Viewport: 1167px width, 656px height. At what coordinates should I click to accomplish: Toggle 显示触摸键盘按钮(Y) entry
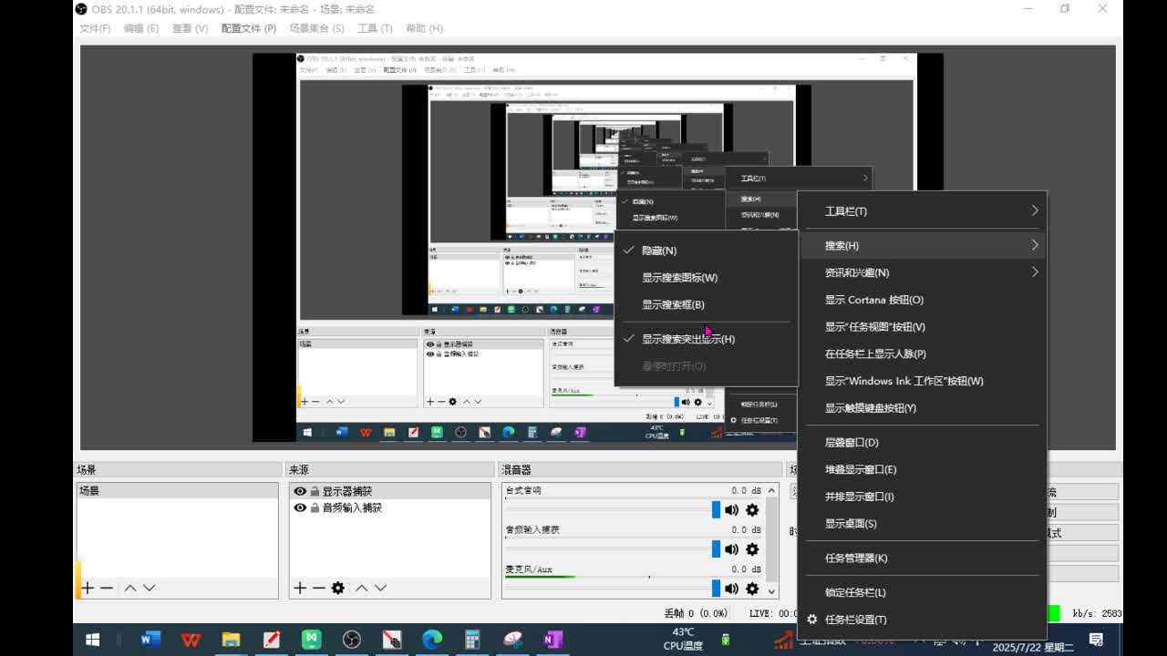point(923,408)
